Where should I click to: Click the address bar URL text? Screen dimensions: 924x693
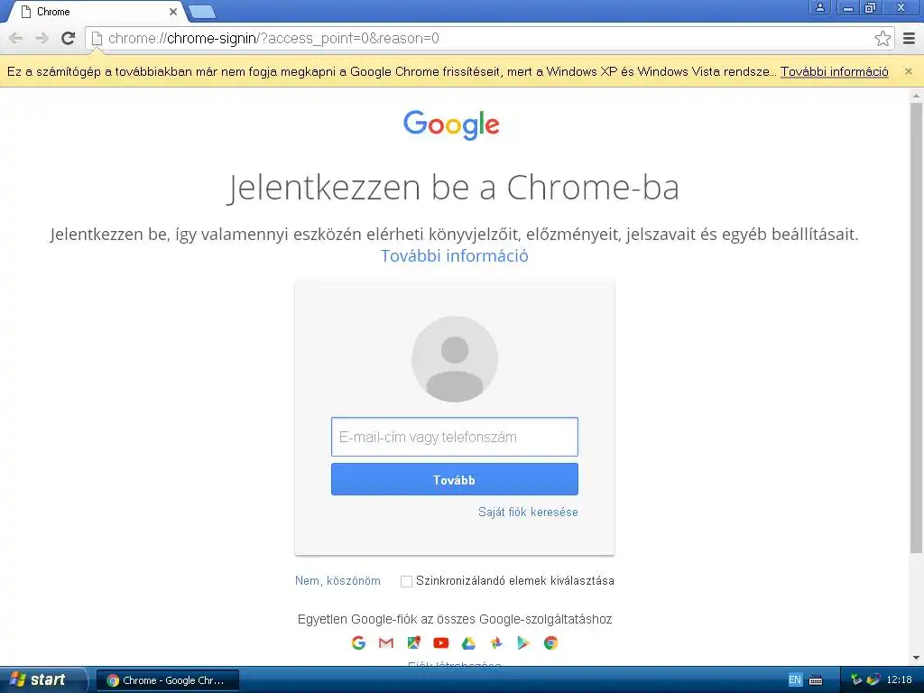tap(273, 38)
